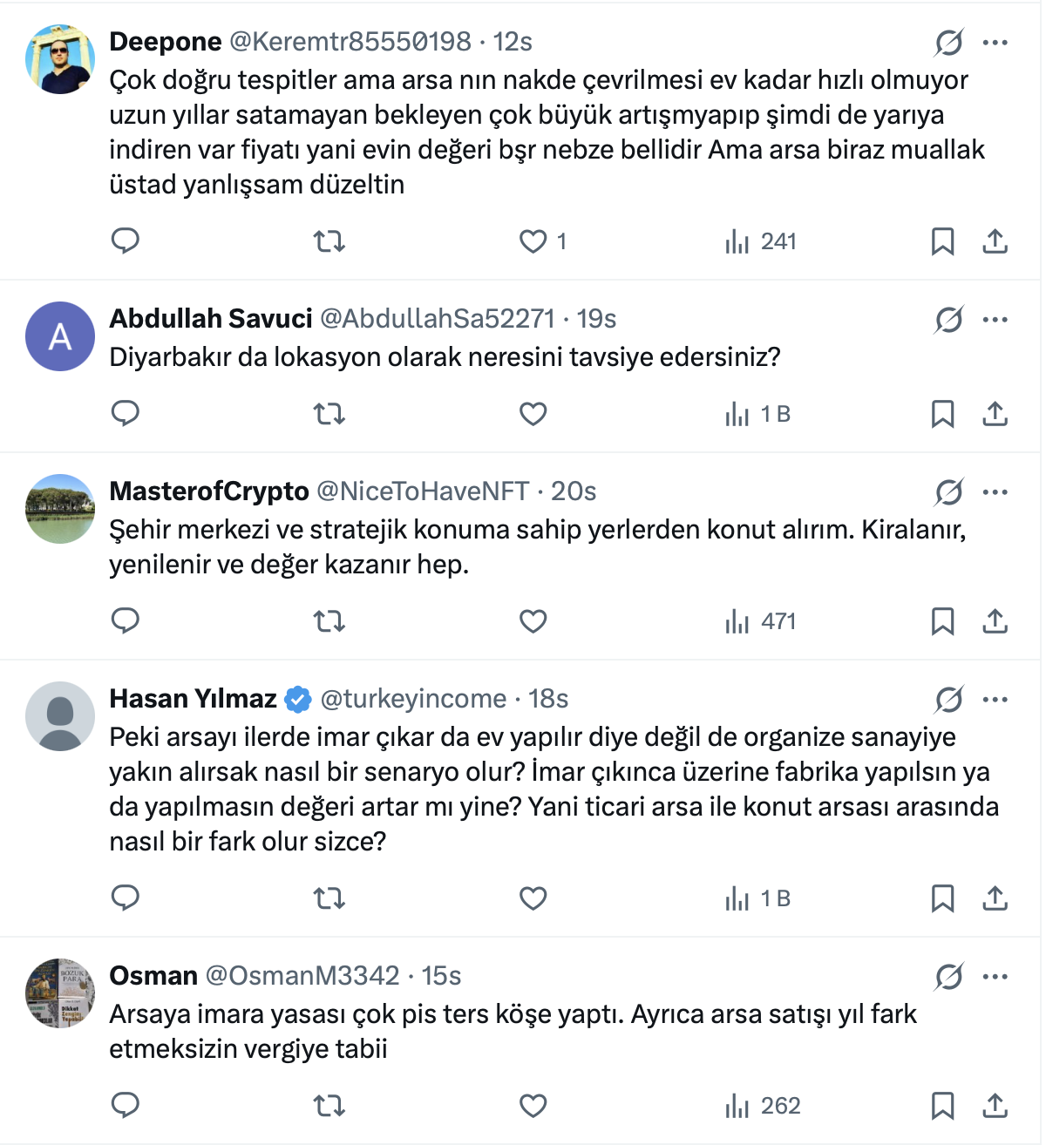Retweet Osman's tweet about imar yasası
Viewport: 1046px width, 1145px height.
point(329,1106)
